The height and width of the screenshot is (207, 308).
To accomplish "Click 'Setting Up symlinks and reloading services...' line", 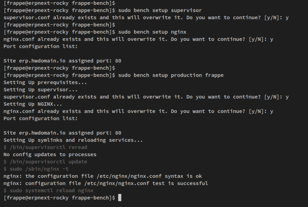I will [73, 140].
